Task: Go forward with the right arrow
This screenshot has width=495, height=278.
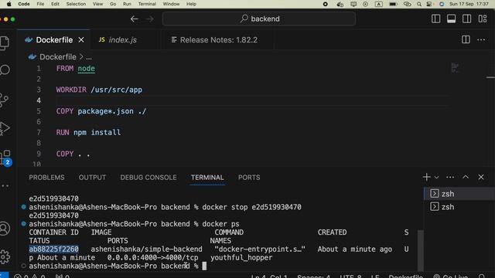Action: (150, 19)
